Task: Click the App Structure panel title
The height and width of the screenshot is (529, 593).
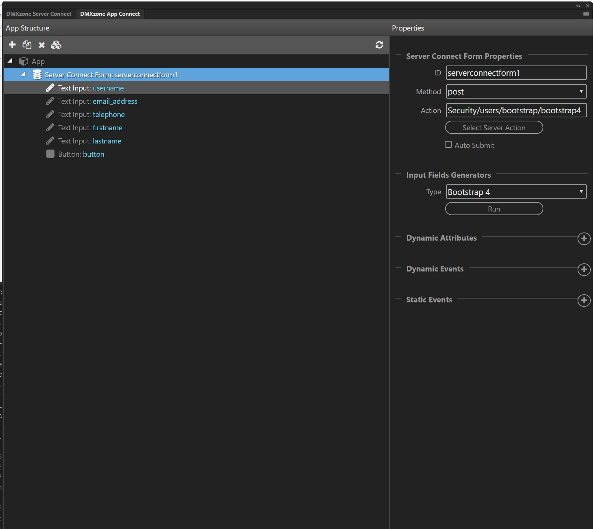Action: pos(28,28)
